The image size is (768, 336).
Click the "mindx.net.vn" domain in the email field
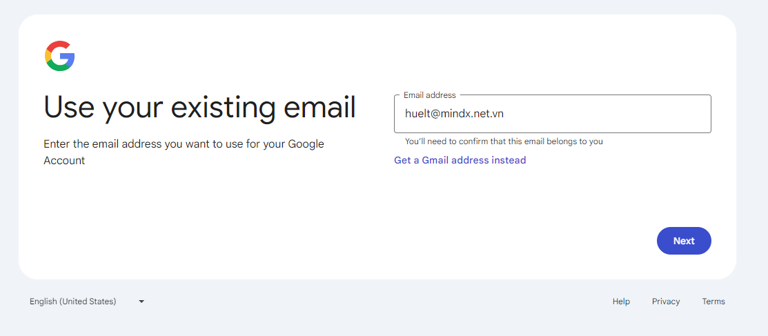[x=472, y=114]
